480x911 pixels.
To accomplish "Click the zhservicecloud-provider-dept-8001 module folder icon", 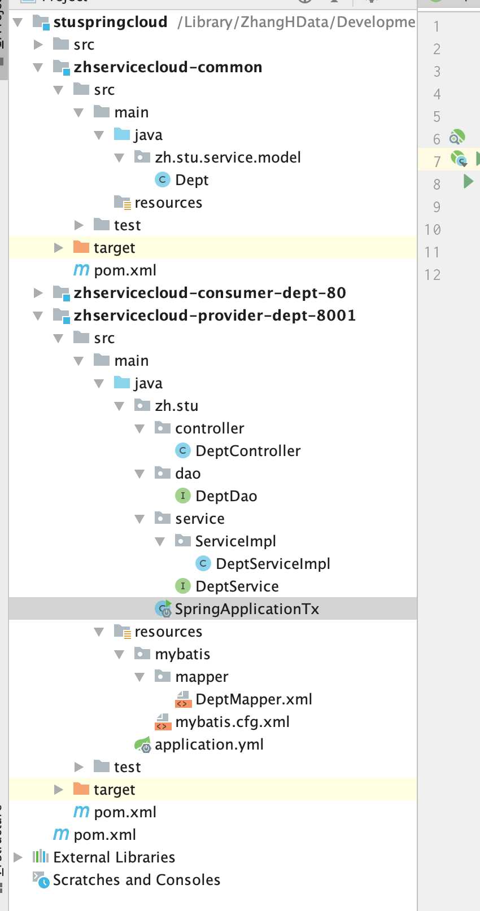I will [61, 315].
